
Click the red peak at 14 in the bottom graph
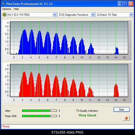point(116,90)
